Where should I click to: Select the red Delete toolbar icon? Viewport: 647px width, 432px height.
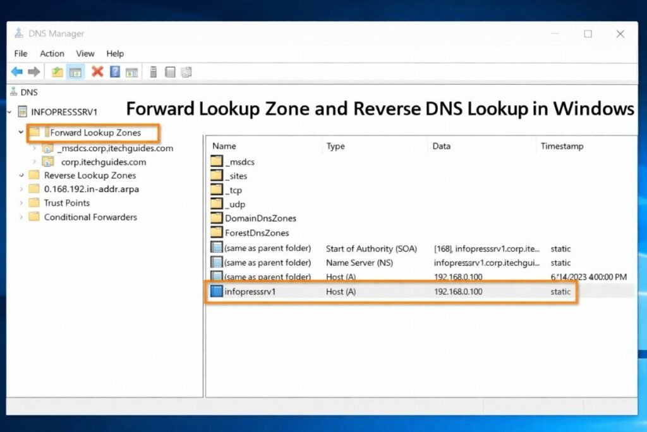pos(97,71)
